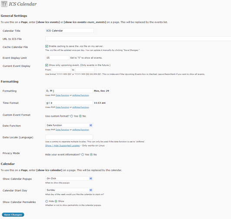Screen dimensions: 231x219
Task: Select the Show permalinks radio option
Action: point(56,201)
